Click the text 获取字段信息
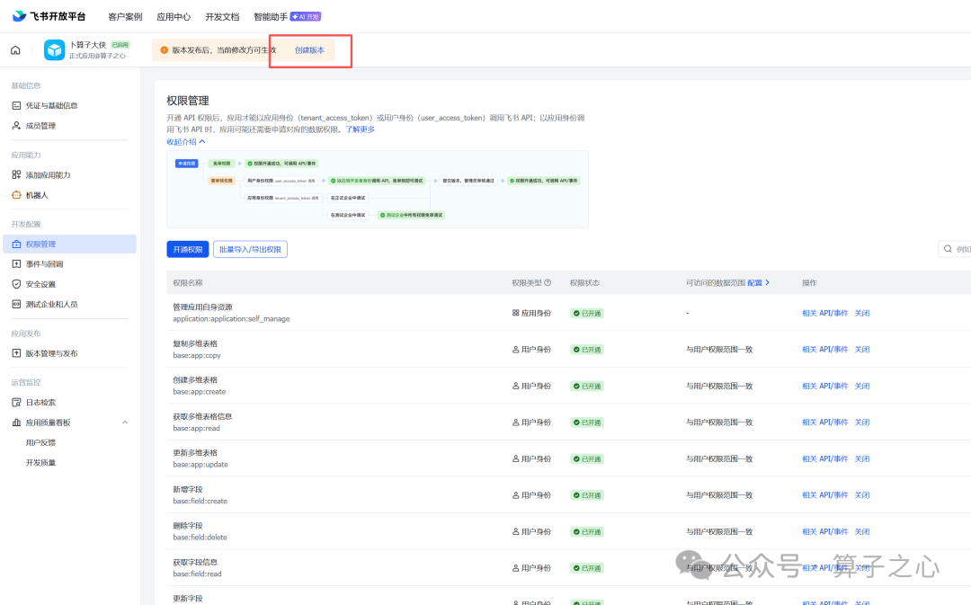Image resolution: width=971 pixels, height=605 pixels. (x=195, y=563)
